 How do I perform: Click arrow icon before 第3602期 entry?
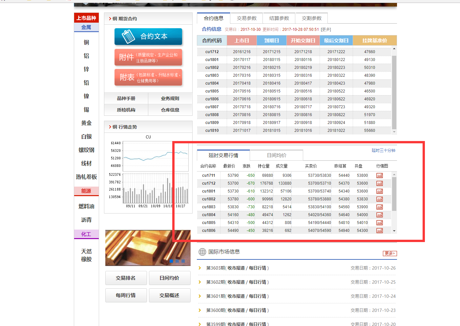(199, 282)
